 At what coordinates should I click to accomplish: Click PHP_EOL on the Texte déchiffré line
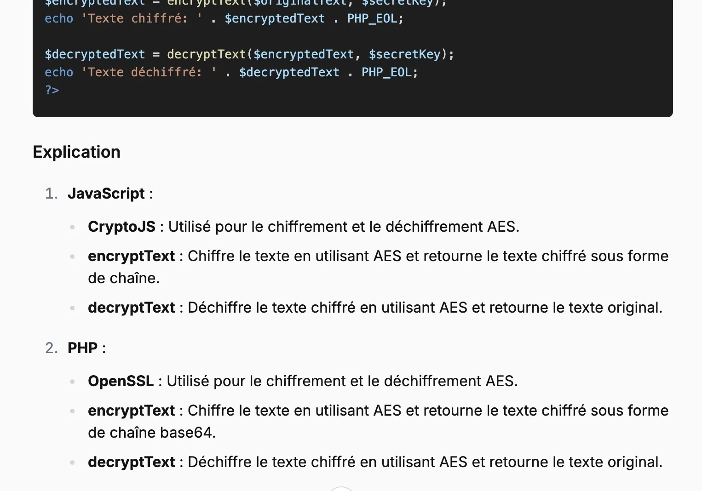point(386,72)
